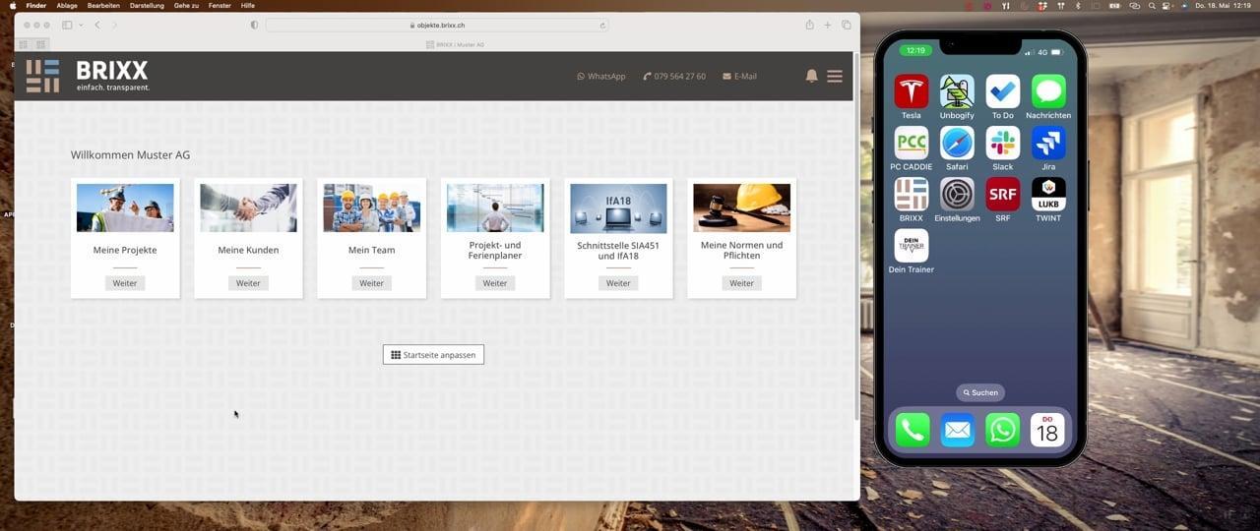Image resolution: width=1260 pixels, height=531 pixels.
Task: Click the phone number 079 564 27 60
Action: pos(674,76)
